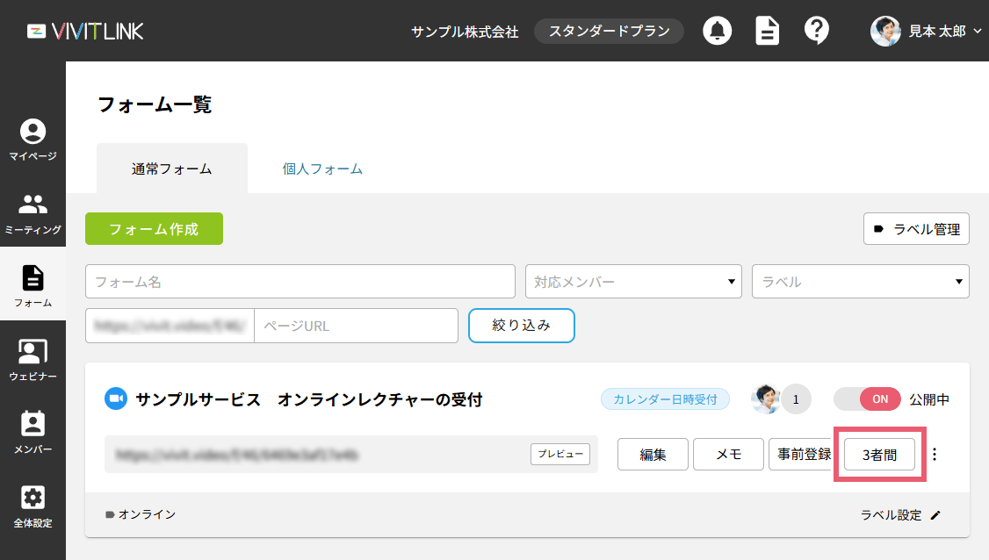This screenshot has height=560, width=989.
Task: Select the 通常フォーム tab
Action: click(x=172, y=169)
